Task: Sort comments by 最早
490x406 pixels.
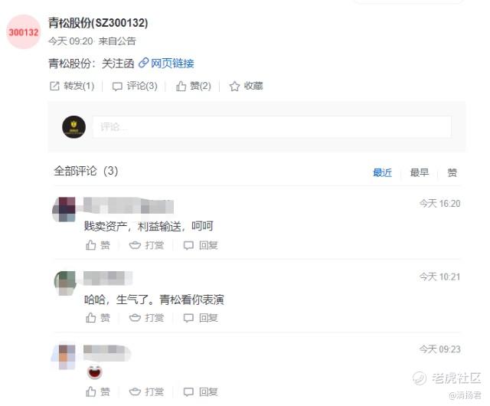Action: 420,172
